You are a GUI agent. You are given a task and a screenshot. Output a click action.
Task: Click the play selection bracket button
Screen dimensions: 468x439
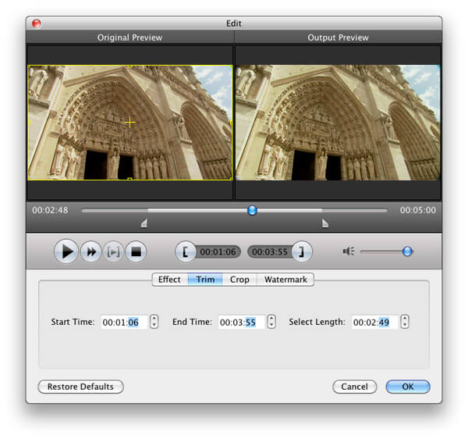click(113, 252)
